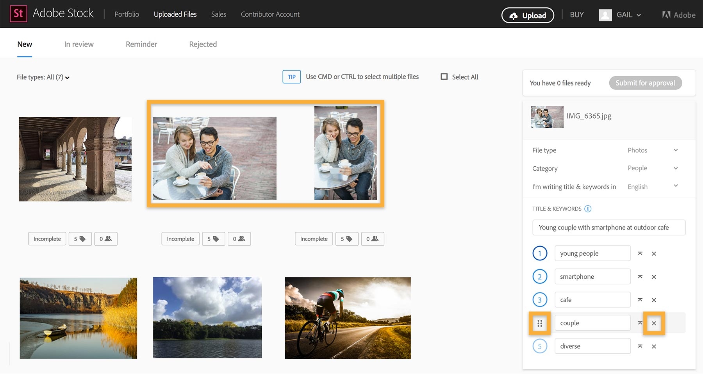Click the Adobe Stock St logo
This screenshot has height=374, width=703.
20,14
